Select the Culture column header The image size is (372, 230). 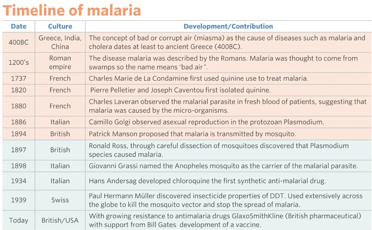click(60, 26)
